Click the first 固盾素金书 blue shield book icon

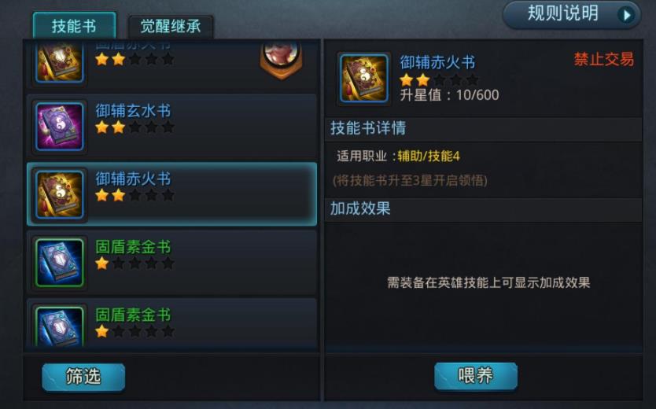point(60,263)
